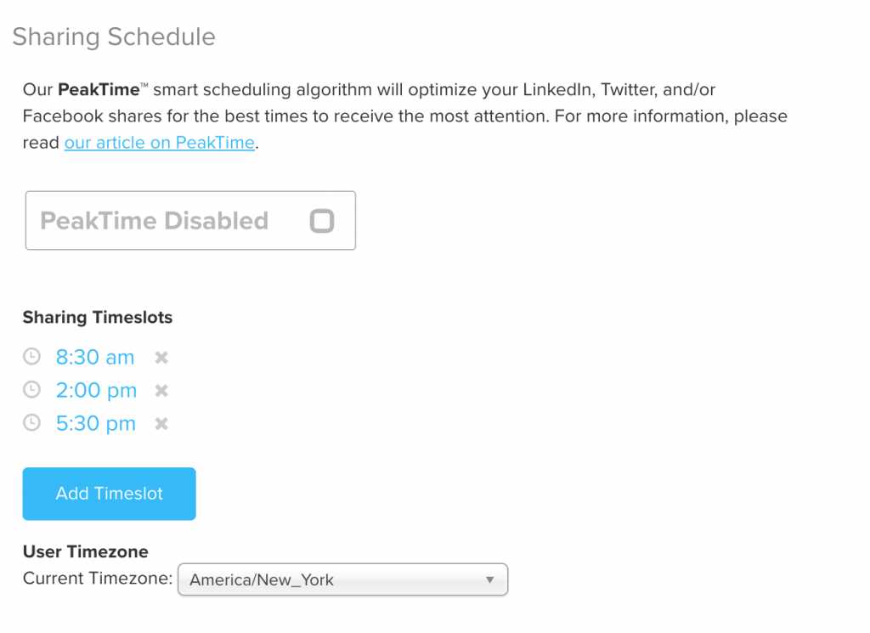
Task: Click the Sharing Timeslots section heading
Action: (98, 317)
